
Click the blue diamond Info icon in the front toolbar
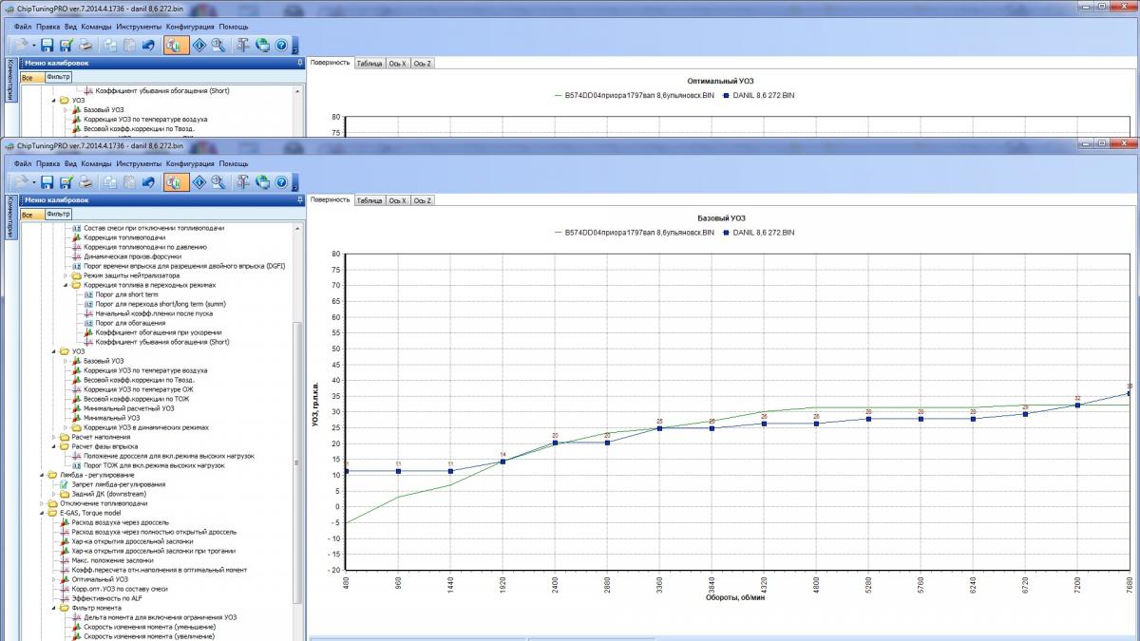(x=199, y=181)
